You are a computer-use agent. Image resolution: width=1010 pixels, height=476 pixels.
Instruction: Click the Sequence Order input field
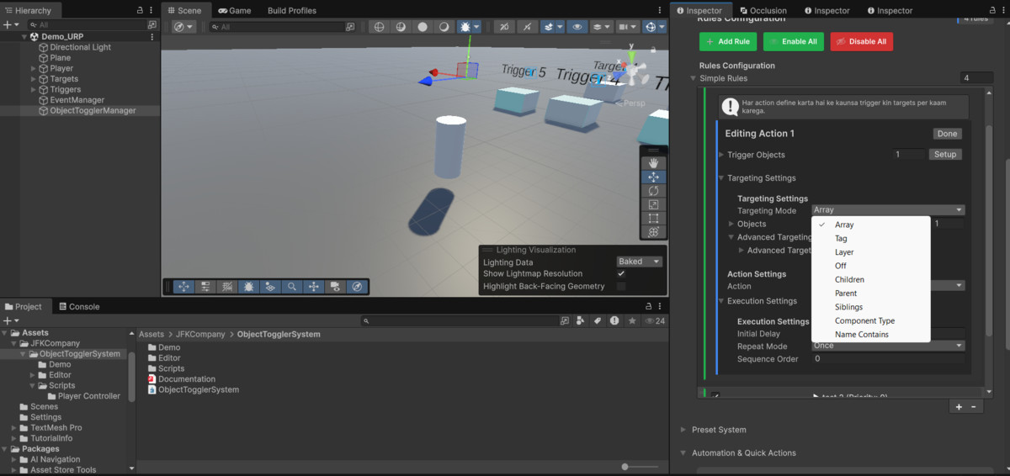pyautogui.click(x=888, y=359)
